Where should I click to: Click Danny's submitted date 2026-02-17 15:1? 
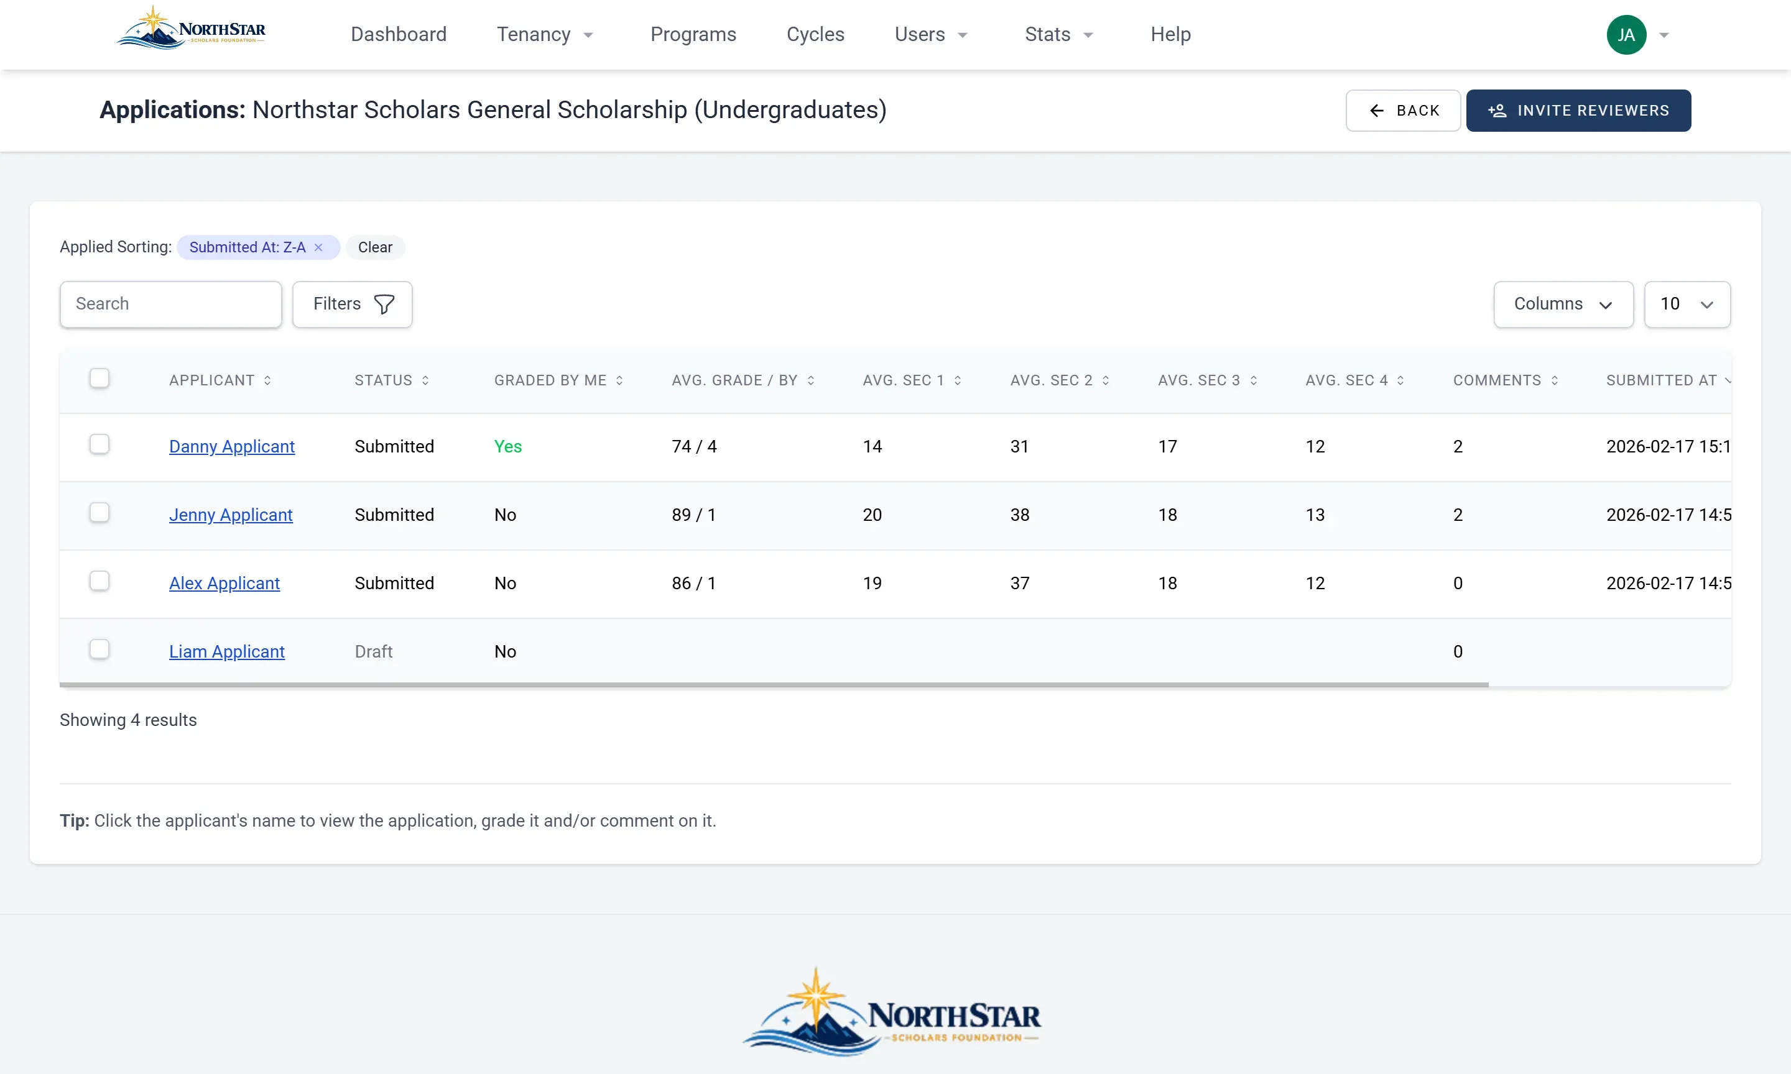click(x=1668, y=446)
